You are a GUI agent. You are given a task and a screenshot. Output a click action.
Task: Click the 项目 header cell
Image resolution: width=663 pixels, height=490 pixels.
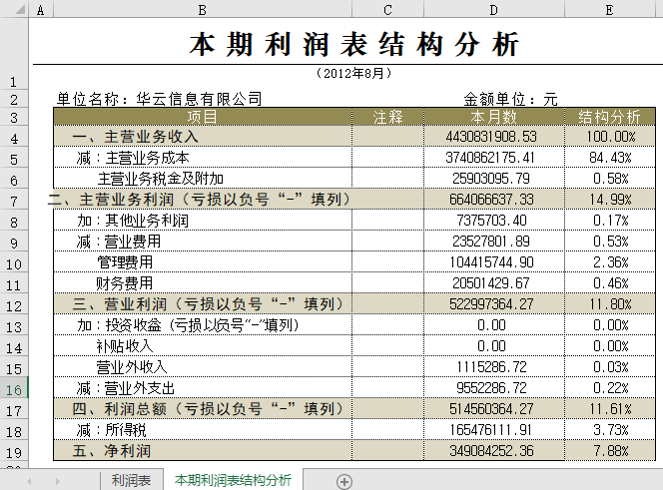(x=203, y=117)
